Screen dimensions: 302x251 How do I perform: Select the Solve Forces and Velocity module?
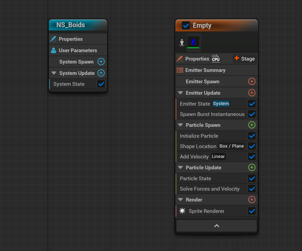click(210, 189)
